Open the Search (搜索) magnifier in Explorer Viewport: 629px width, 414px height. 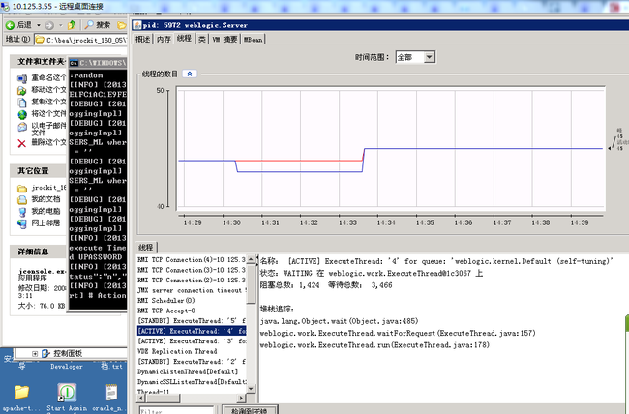coord(89,25)
